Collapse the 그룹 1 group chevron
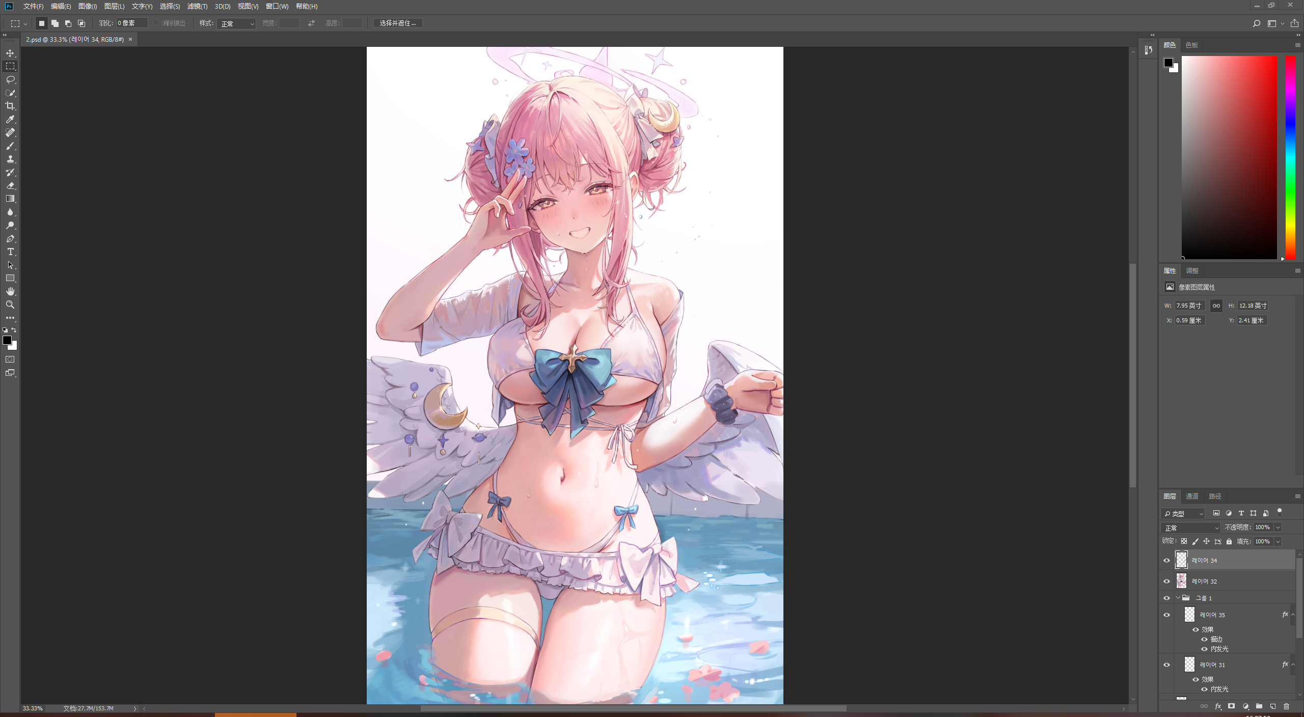1304x717 pixels. pos(1178,598)
